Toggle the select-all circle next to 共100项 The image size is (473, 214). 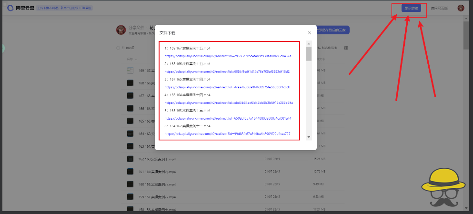[118, 48]
